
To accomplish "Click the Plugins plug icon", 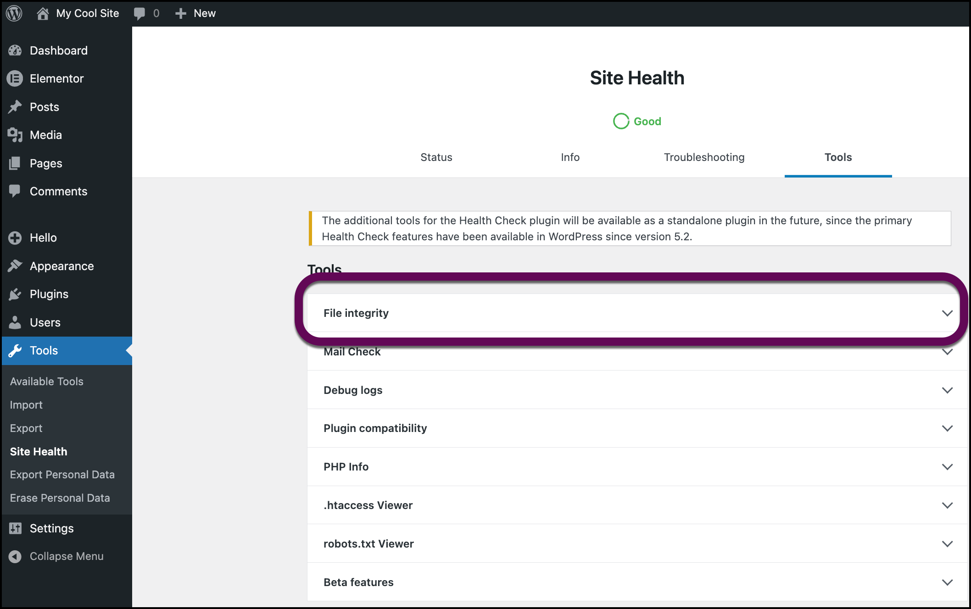I will tap(15, 294).
